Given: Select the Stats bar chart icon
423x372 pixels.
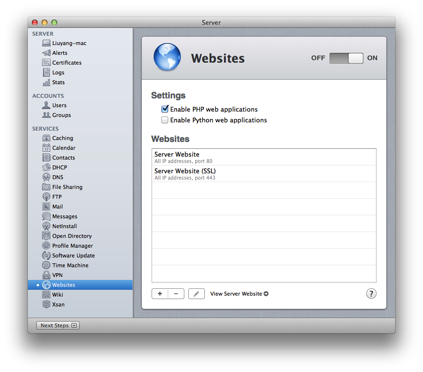Looking at the screenshot, I should pyautogui.click(x=46, y=82).
